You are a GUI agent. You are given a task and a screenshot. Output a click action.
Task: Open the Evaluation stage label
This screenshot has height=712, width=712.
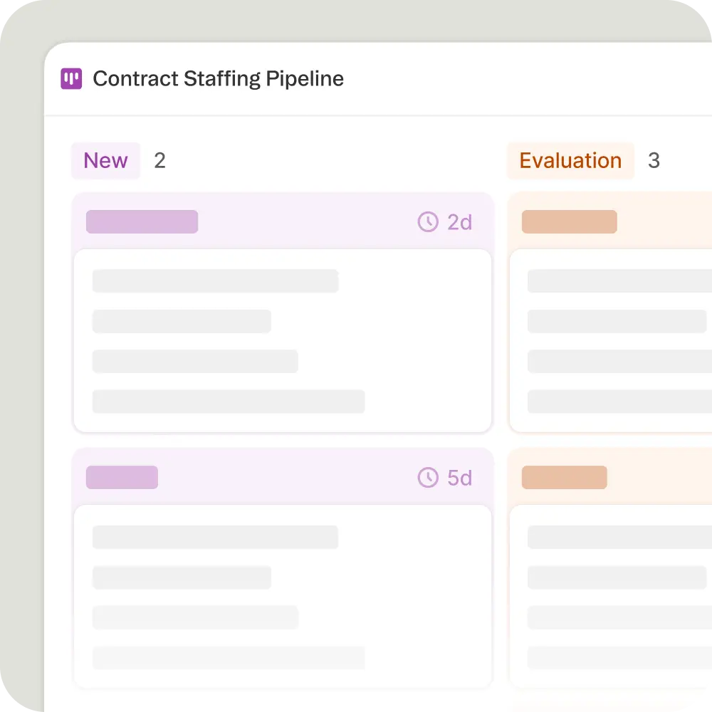[x=570, y=161]
